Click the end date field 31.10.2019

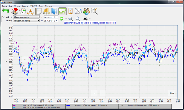pyautogui.click(x=49, y=21)
